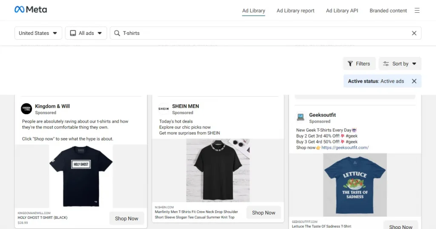Click the SHEIN MEN advertiser name
This screenshot has width=436, height=229.
186,106
